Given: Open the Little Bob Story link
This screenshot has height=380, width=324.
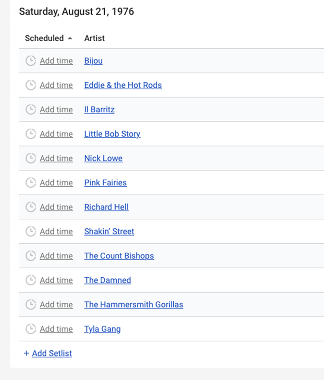Looking at the screenshot, I should point(112,134).
